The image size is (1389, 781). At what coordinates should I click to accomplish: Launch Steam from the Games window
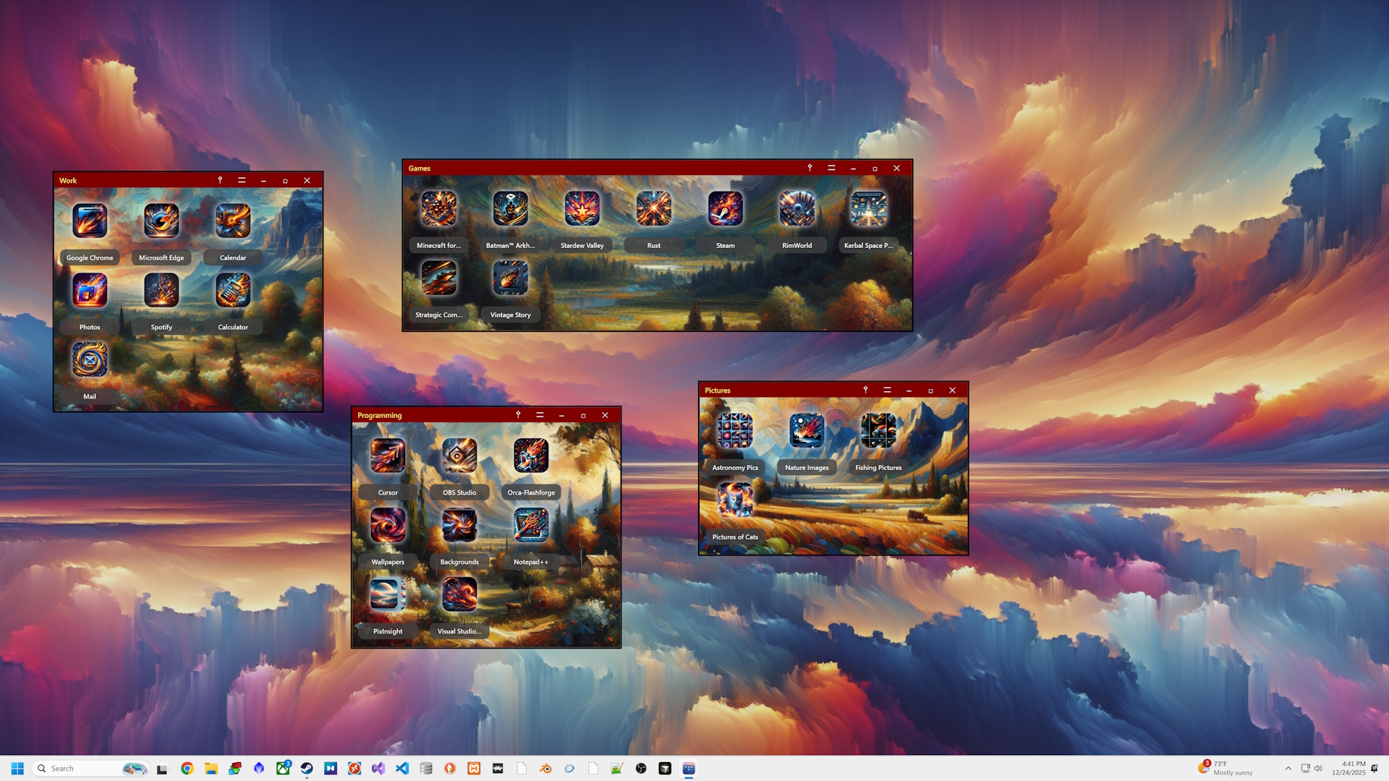(x=726, y=209)
